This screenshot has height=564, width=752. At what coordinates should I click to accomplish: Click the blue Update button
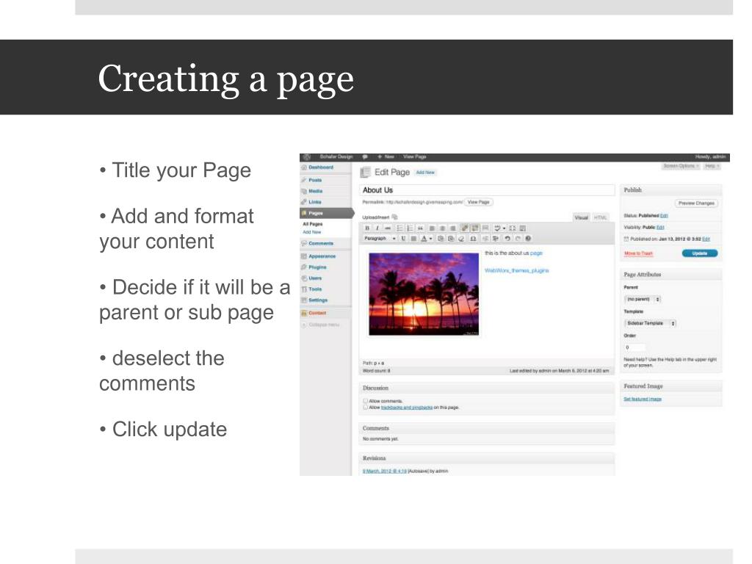[x=700, y=253]
